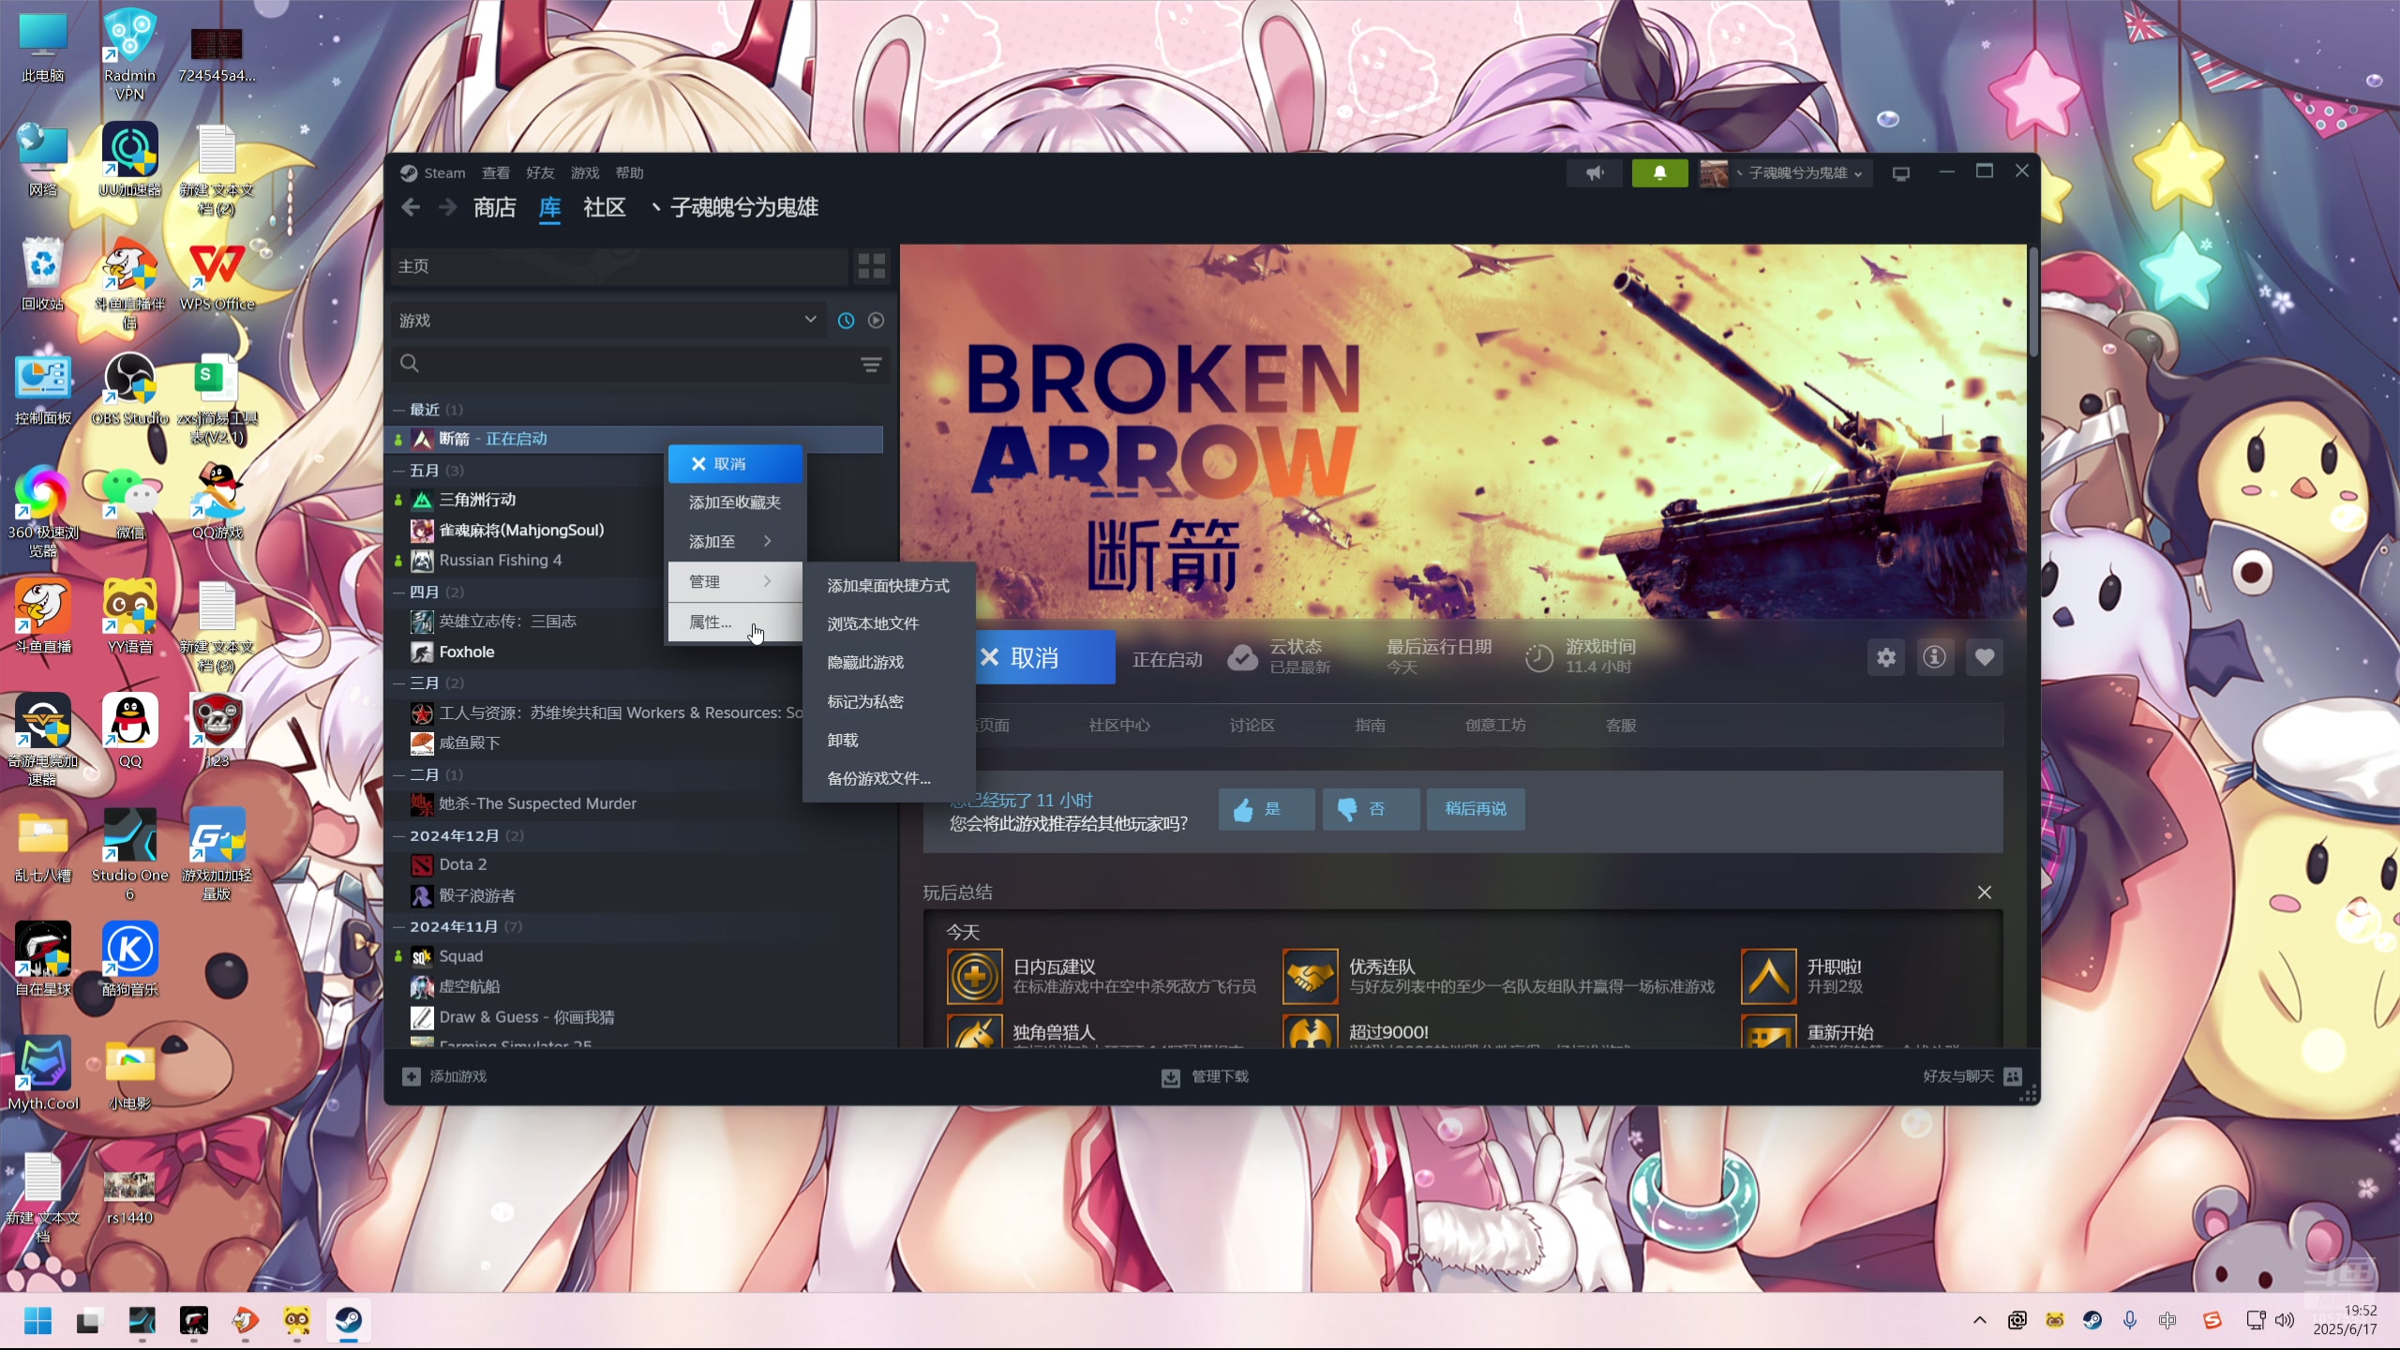Show game info icon
The width and height of the screenshot is (2400, 1350).
[x=1935, y=657]
